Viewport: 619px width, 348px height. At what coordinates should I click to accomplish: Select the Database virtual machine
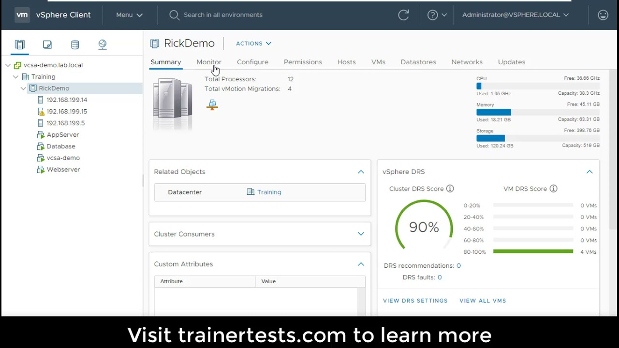61,146
